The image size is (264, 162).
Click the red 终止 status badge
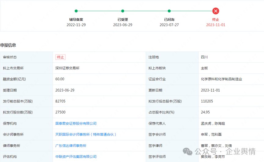[x=61, y=57]
